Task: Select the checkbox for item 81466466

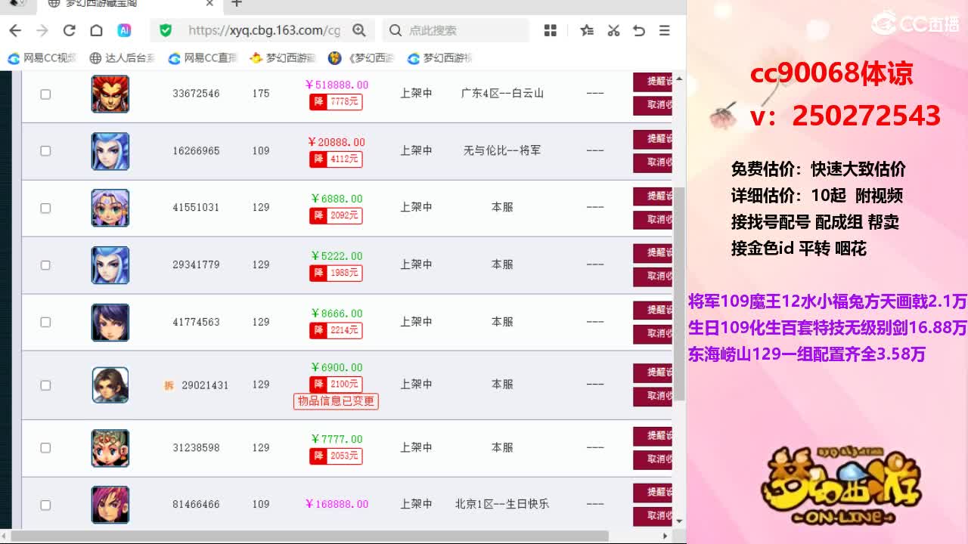Action: [x=45, y=505]
